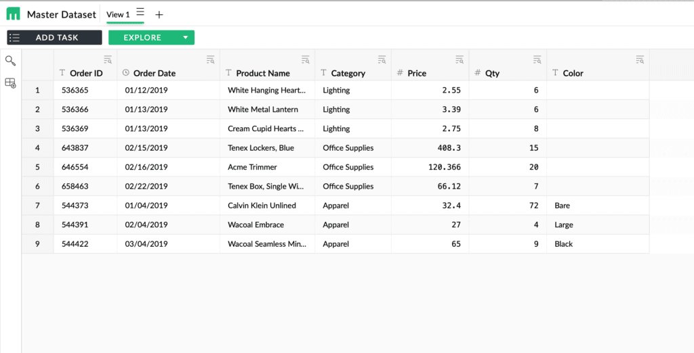Click the Lighting cell in row 1

(352, 90)
